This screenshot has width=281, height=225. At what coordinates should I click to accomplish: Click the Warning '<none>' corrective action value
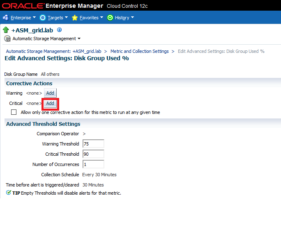[34, 93]
